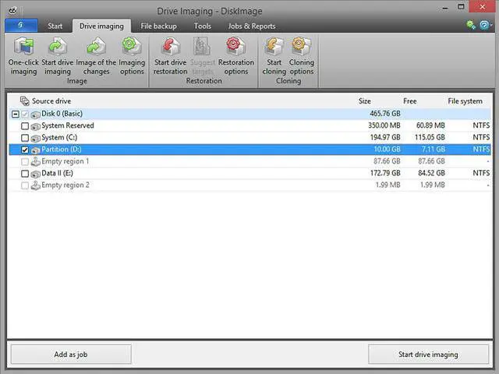Open the help icon in title bar
The width and height of the screenshot is (499, 374).
click(x=484, y=25)
